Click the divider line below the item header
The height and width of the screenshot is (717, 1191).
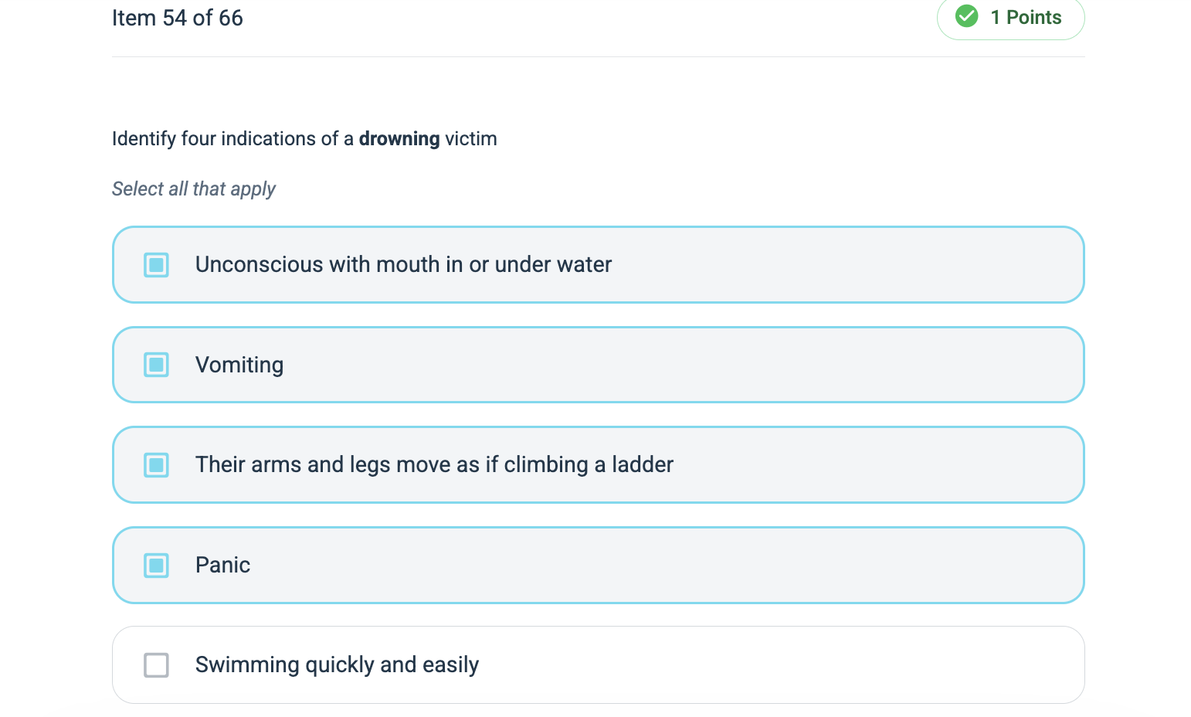coord(599,56)
